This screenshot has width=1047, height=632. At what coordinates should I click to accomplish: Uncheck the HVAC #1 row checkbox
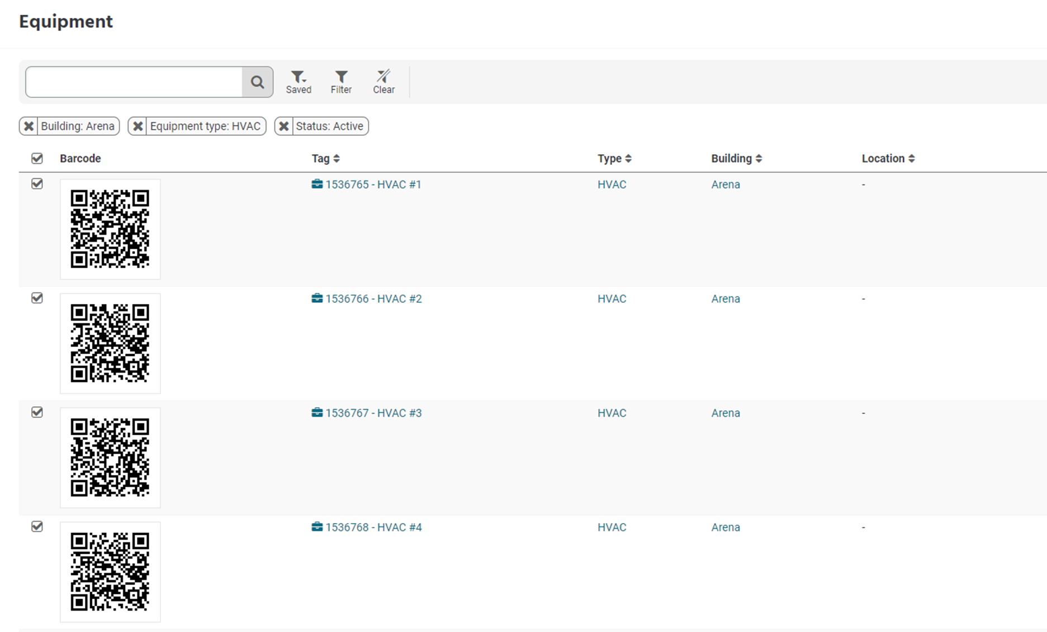coord(37,183)
